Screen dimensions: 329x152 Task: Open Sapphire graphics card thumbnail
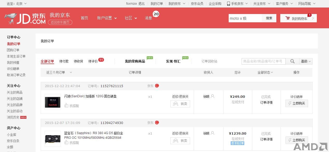53,139
